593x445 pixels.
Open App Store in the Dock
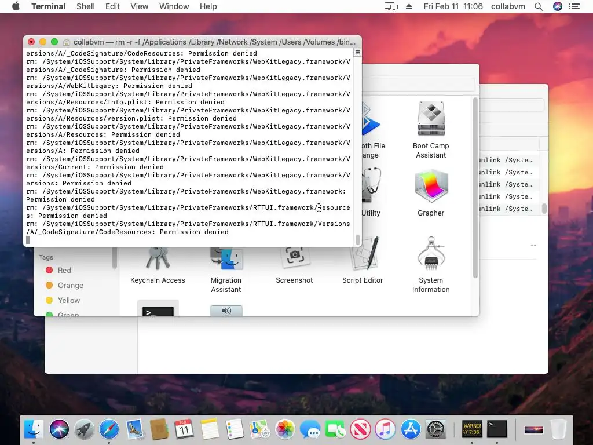click(x=411, y=429)
